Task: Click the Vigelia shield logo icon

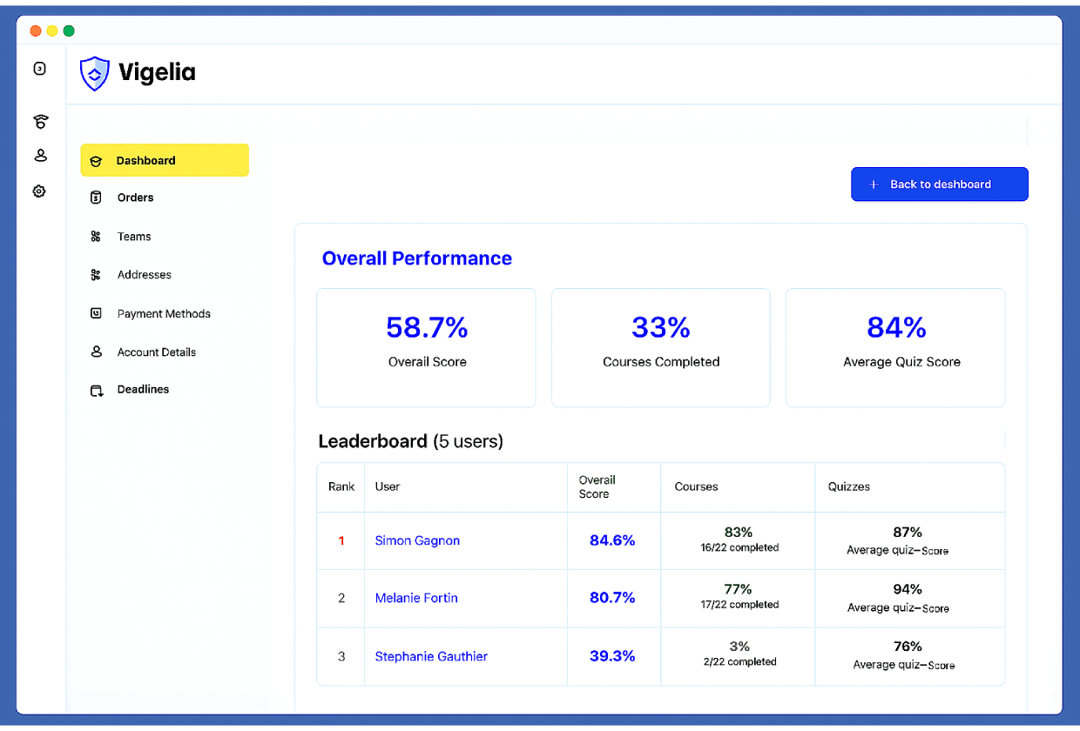Action: pyautogui.click(x=94, y=74)
